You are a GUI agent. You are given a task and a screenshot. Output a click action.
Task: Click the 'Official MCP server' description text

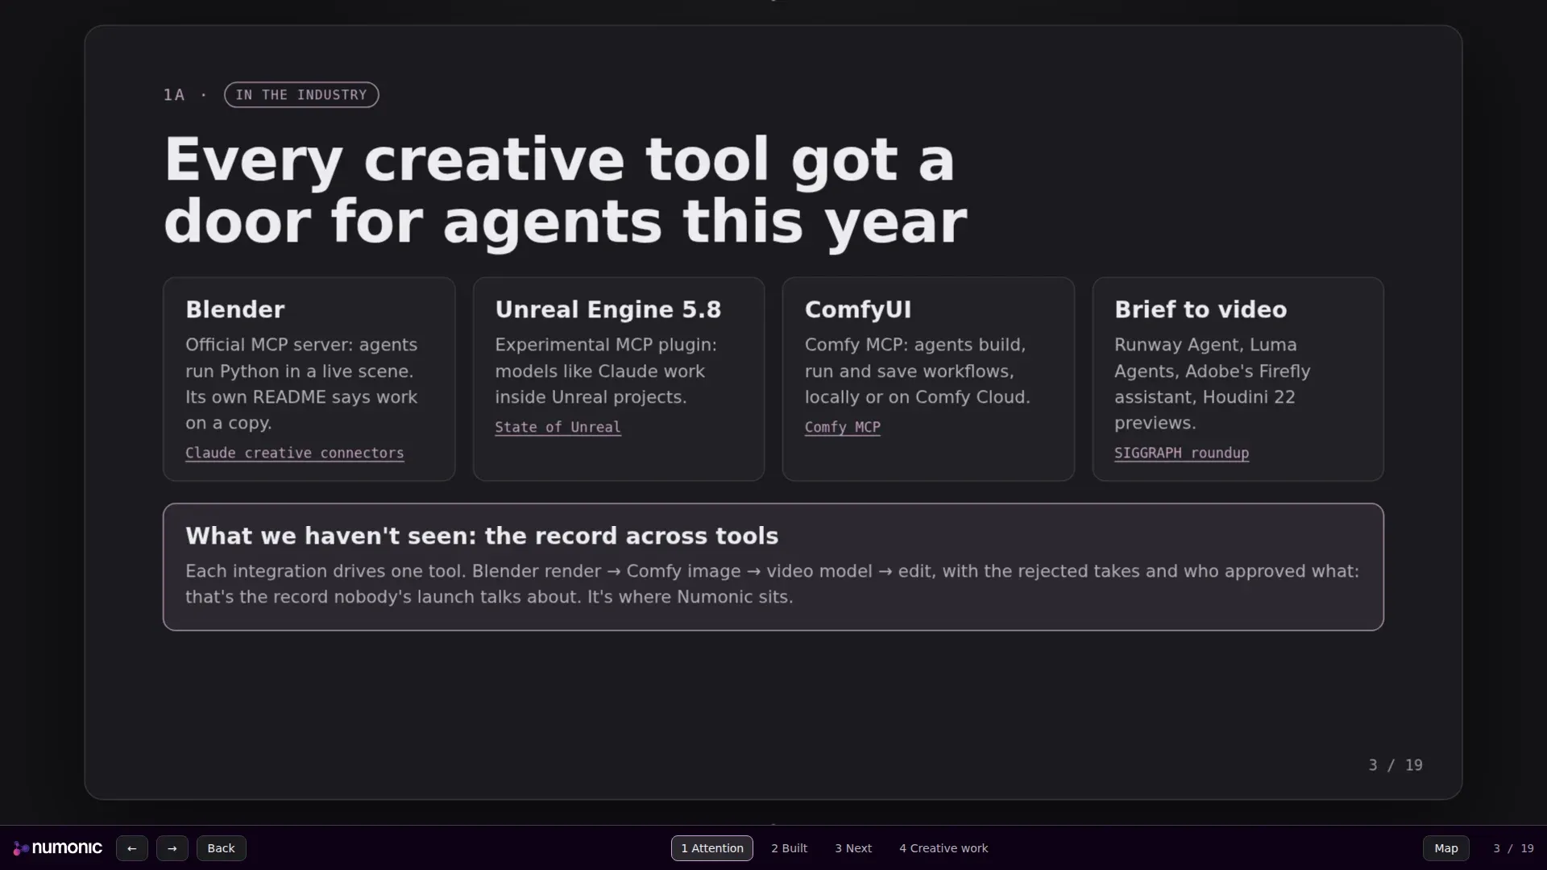click(301, 383)
